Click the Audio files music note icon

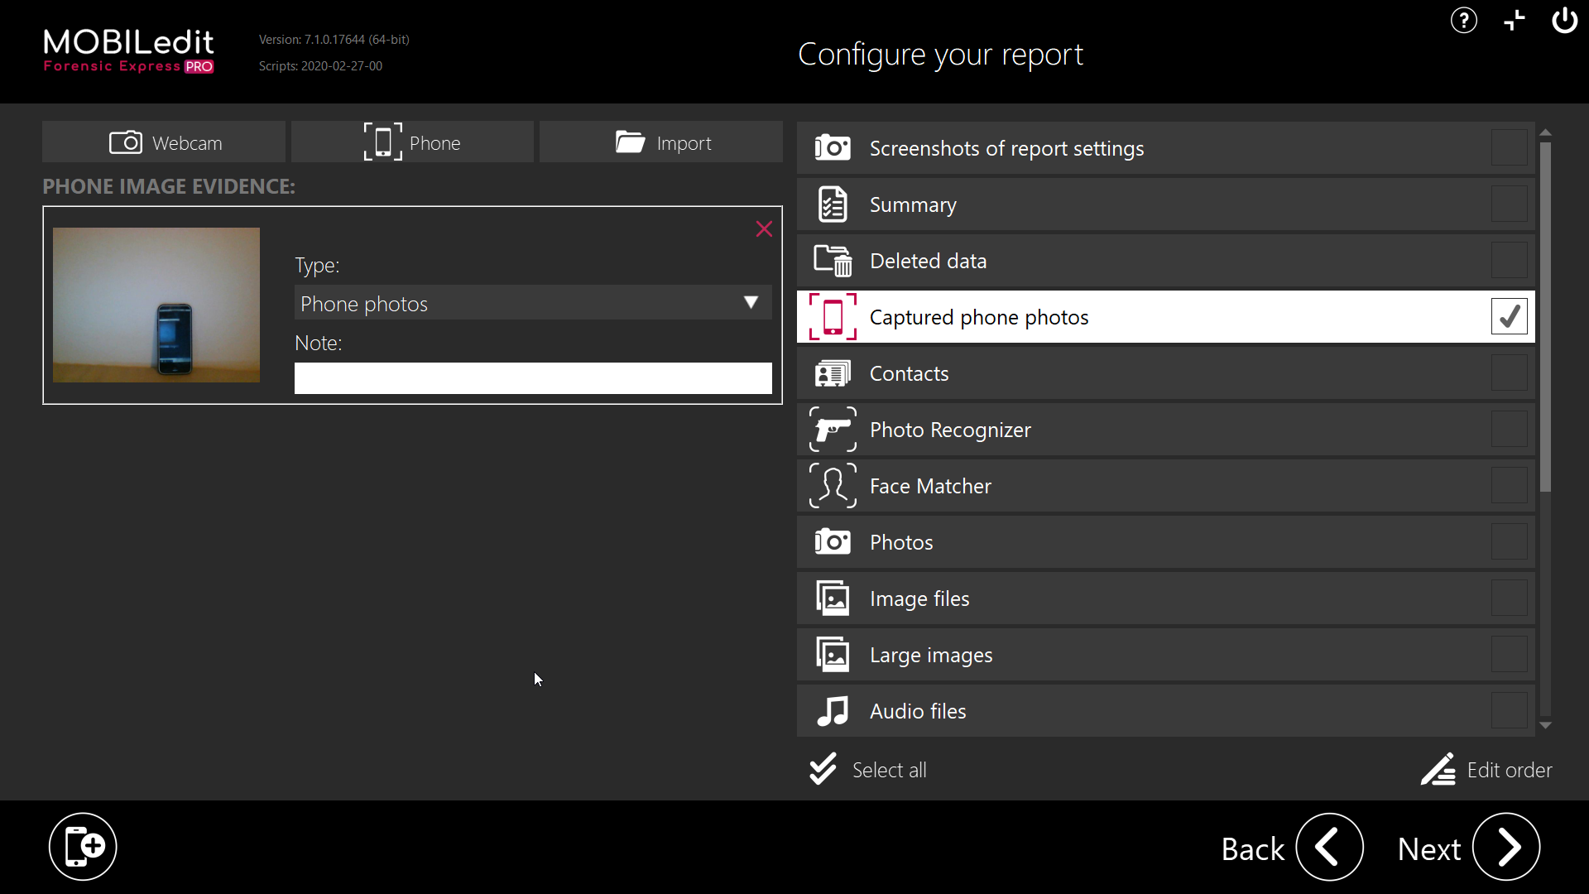pyautogui.click(x=833, y=711)
